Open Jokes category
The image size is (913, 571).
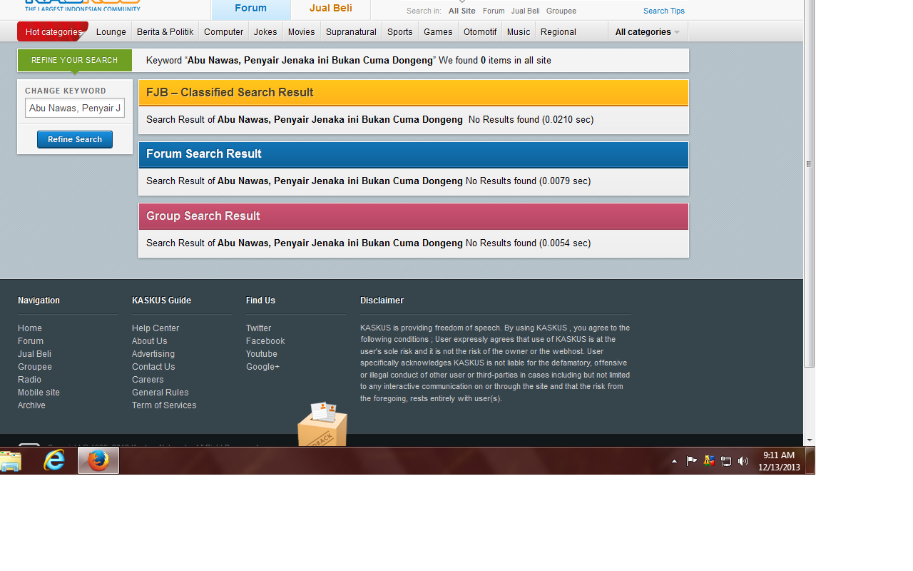(x=265, y=31)
